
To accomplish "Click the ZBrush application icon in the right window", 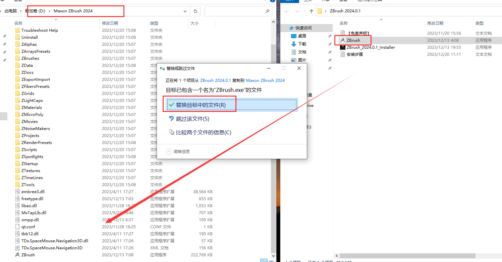I will click(343, 40).
